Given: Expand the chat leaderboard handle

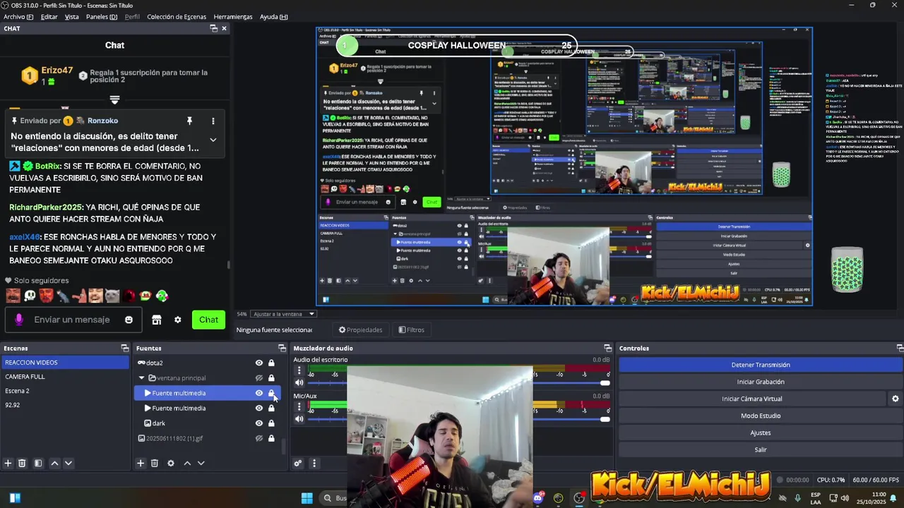Looking at the screenshot, I should pyautogui.click(x=114, y=100).
